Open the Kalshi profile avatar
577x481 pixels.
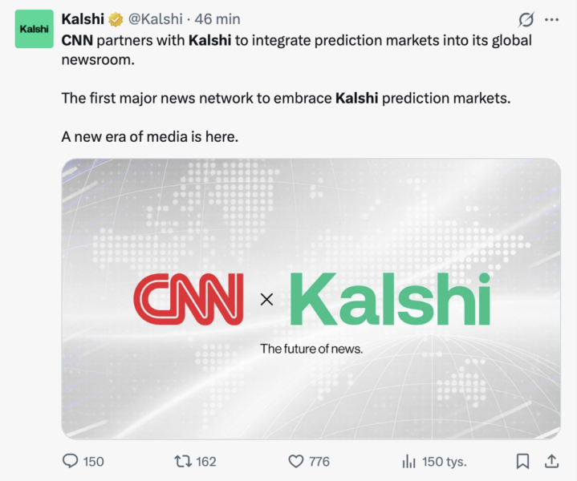[34, 29]
